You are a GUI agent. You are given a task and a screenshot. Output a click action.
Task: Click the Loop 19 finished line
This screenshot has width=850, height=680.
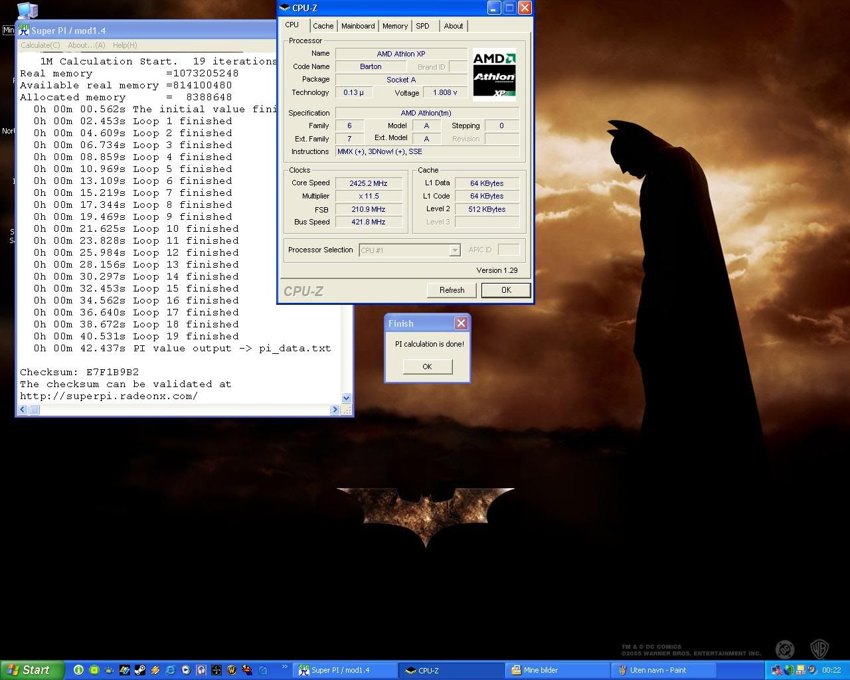136,336
